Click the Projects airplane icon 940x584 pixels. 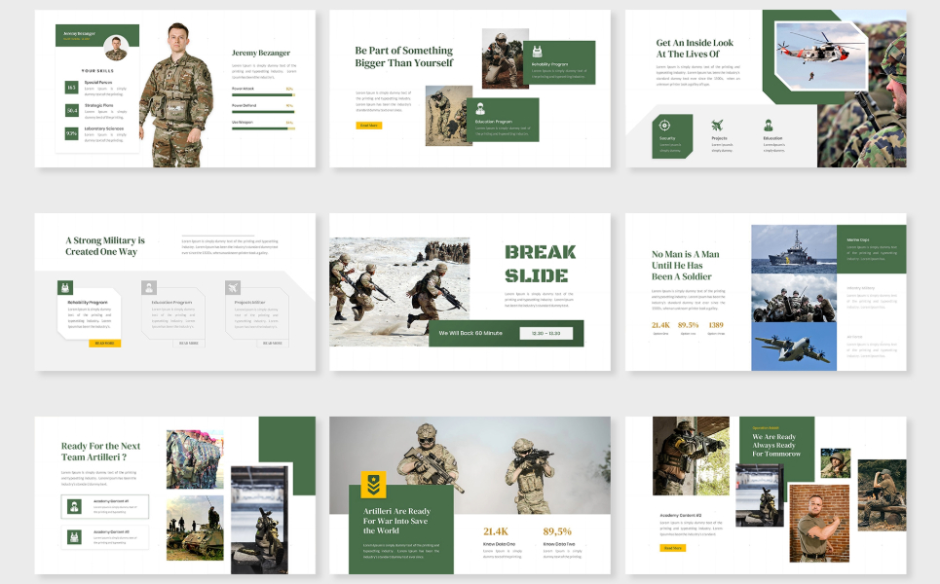718,125
